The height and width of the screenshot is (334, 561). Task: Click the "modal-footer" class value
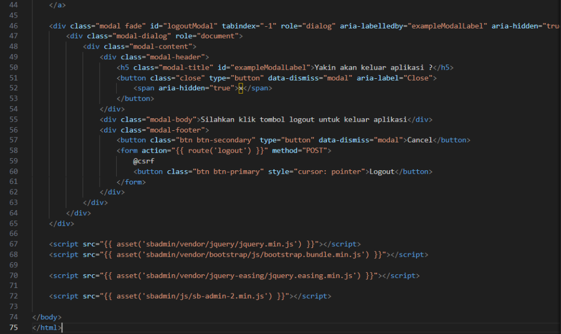click(175, 130)
